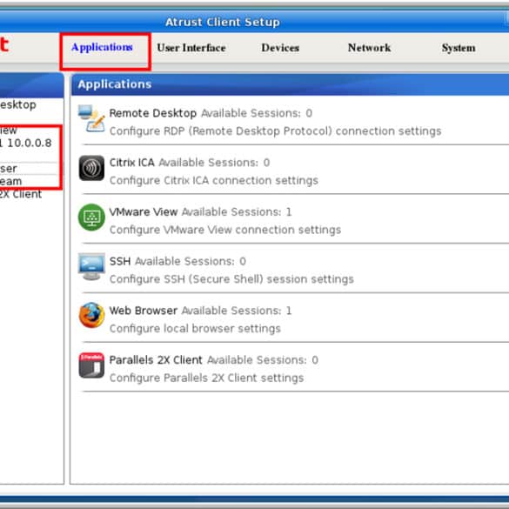Image resolution: width=509 pixels, height=509 pixels.
Task: Click the Firefox Web Browser icon
Action: (91, 316)
